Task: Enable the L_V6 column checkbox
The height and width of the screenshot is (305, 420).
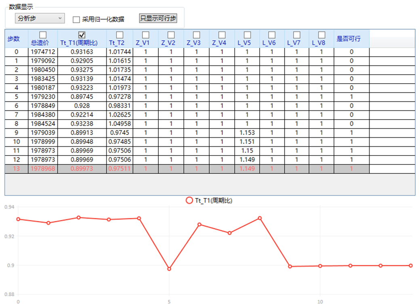Action: (271, 35)
